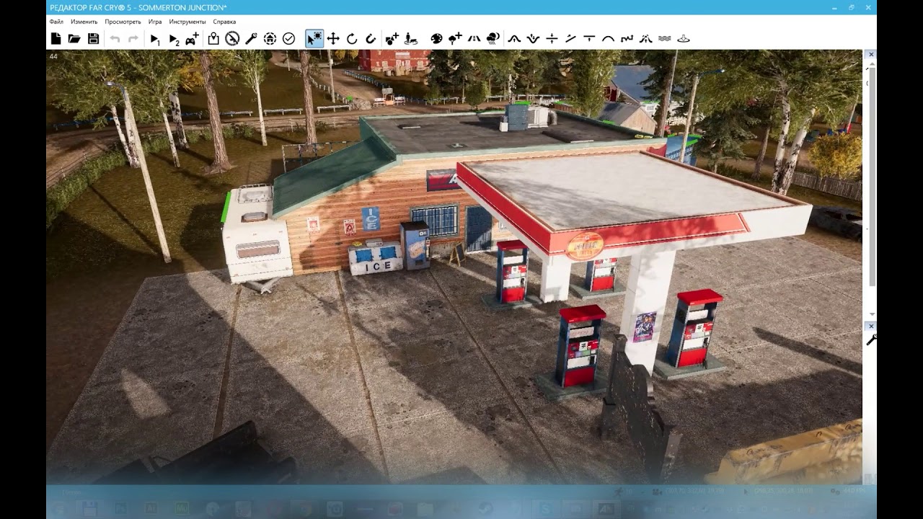Add a new object to map
923x519 pixels.
tap(392, 39)
